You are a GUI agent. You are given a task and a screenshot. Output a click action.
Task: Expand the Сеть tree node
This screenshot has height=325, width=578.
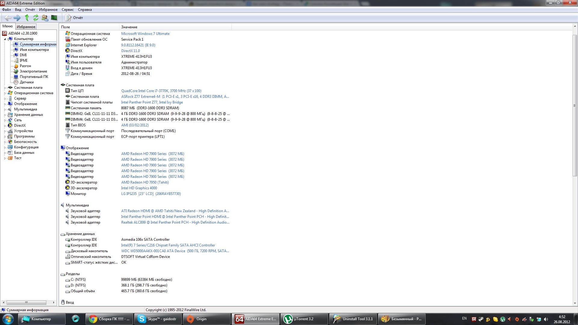coord(5,120)
